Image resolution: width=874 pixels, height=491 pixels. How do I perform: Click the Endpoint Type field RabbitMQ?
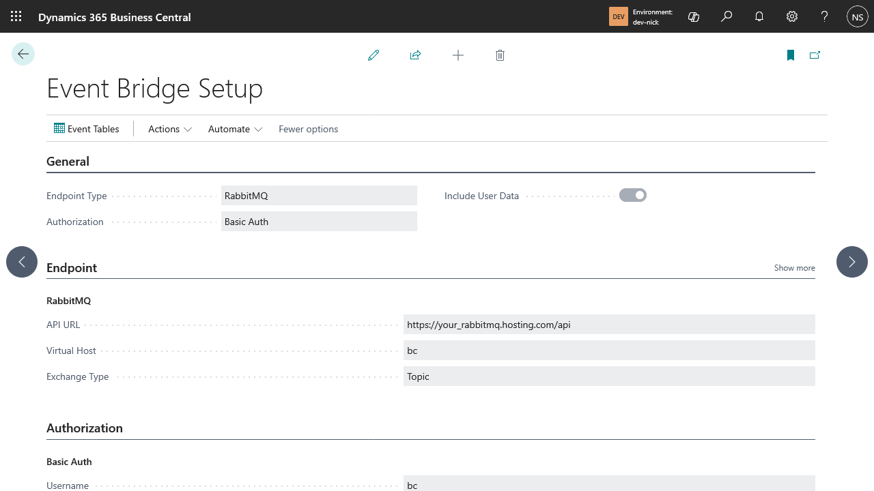[319, 196]
